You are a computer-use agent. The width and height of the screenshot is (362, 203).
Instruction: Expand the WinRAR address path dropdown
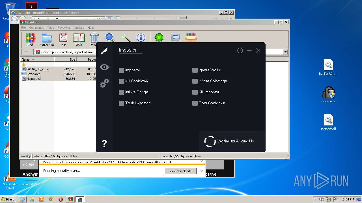tap(285, 52)
